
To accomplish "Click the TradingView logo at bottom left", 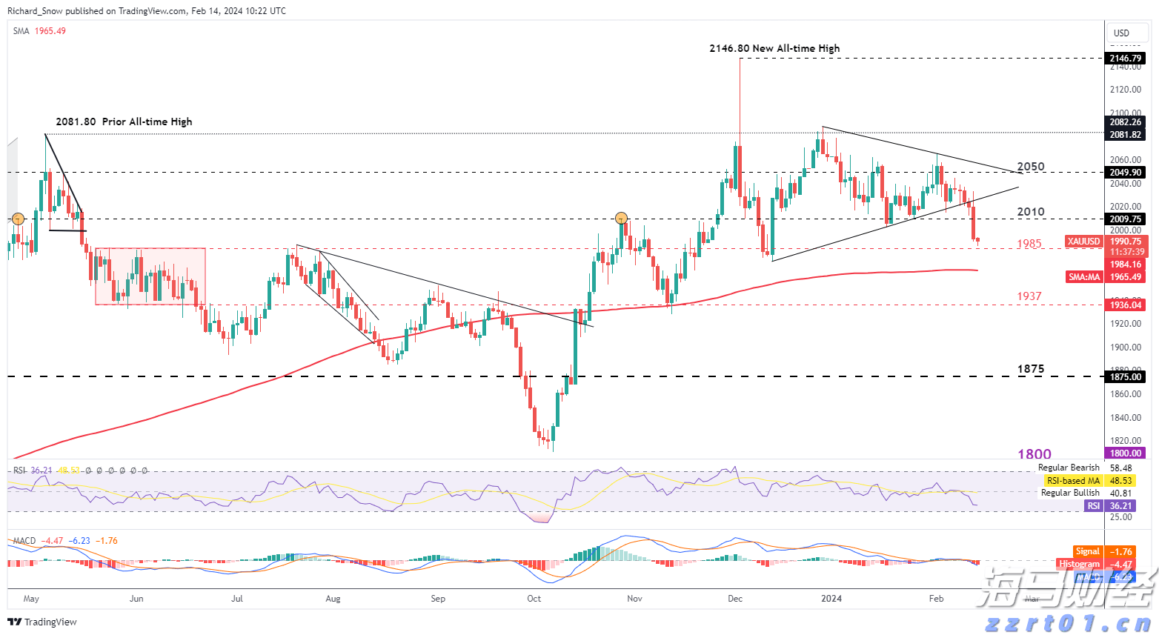I will coord(42,622).
